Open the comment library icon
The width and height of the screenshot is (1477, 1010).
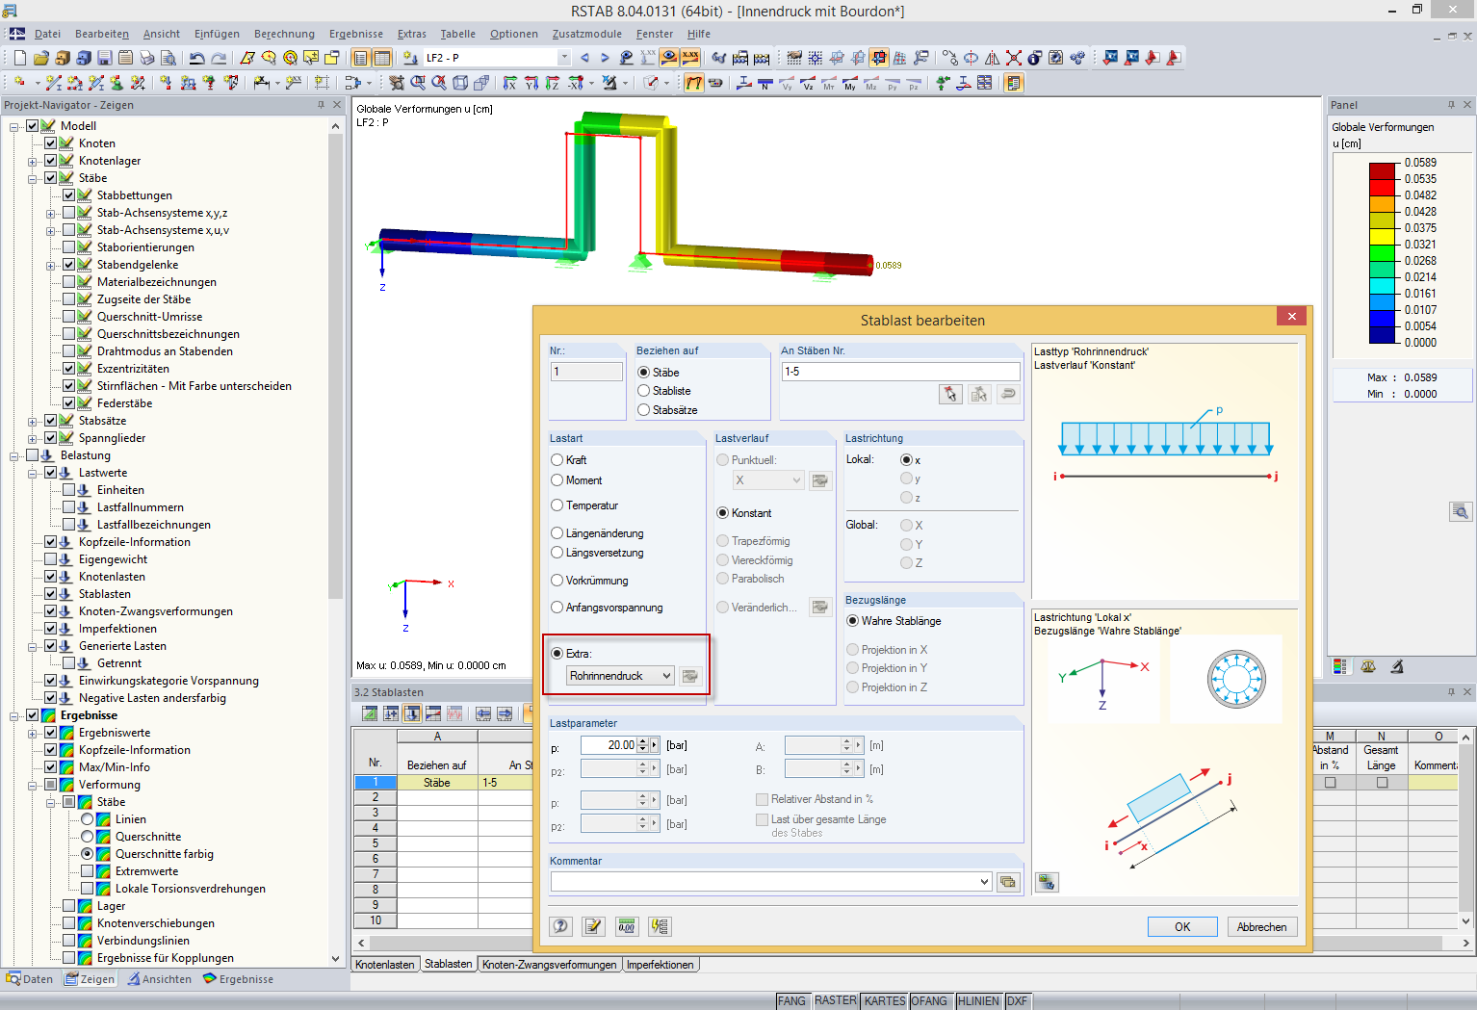1008,882
